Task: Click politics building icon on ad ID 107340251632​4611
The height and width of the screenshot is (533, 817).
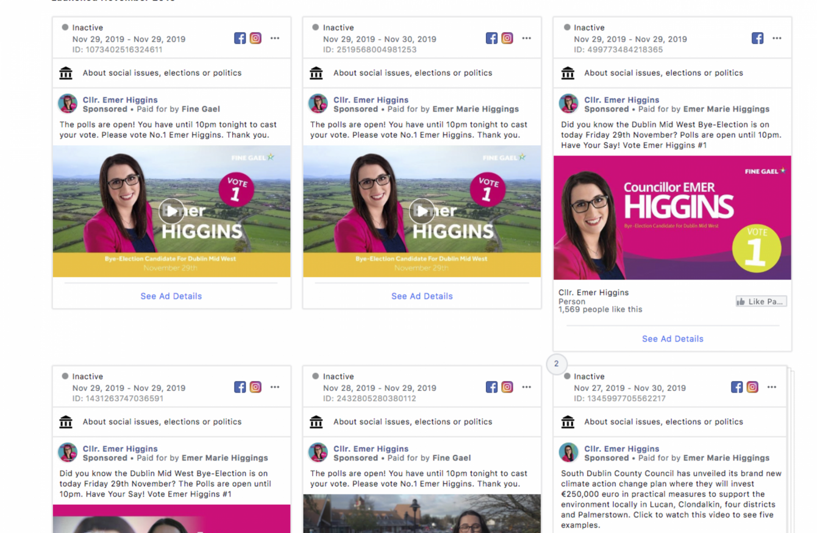Action: [65, 73]
